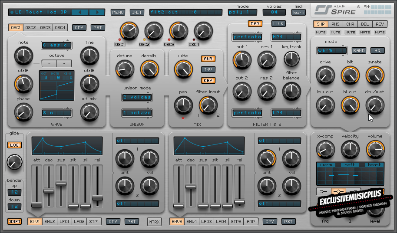397x233 pixels.
Task: Click the master volume knob
Action: (374, 149)
